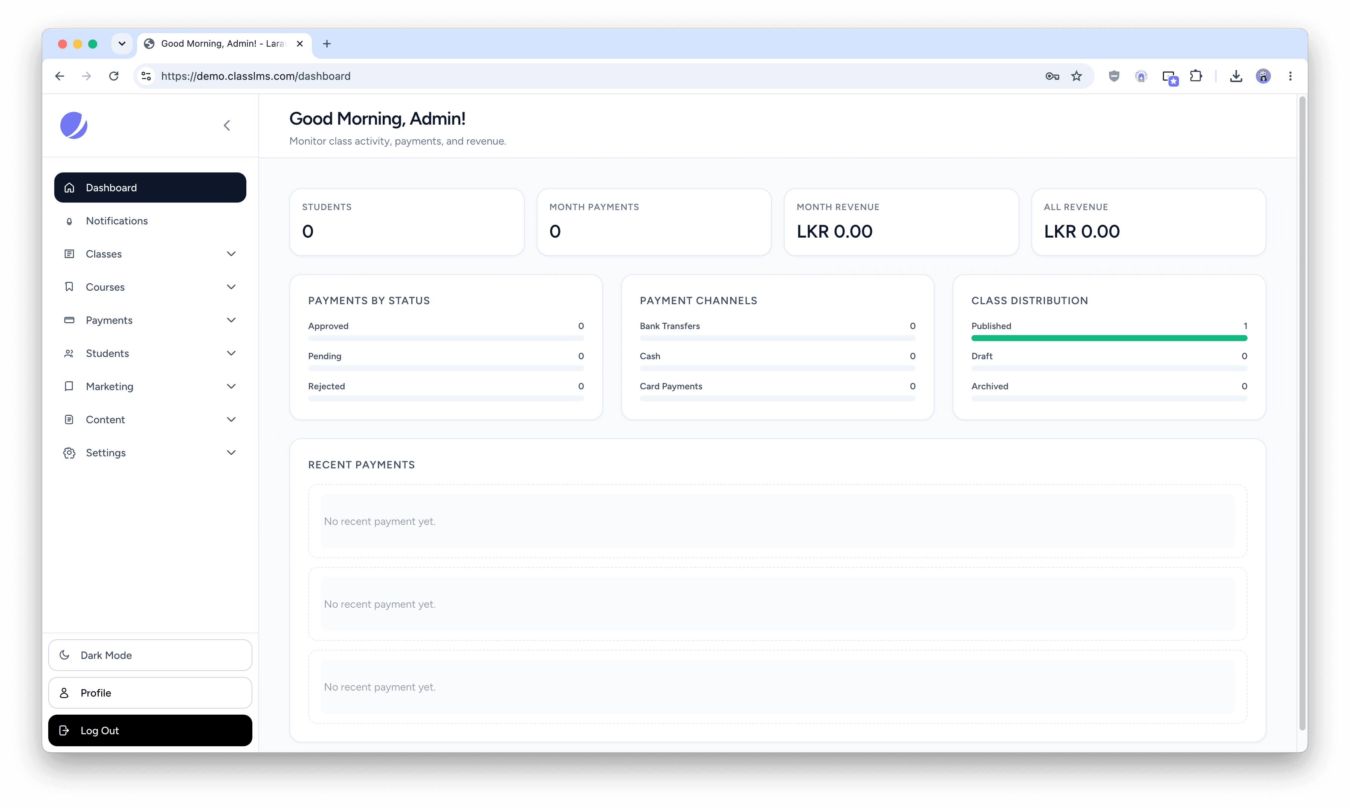Click the page vertical scrollbar
The image size is (1350, 808).
pos(1302,414)
